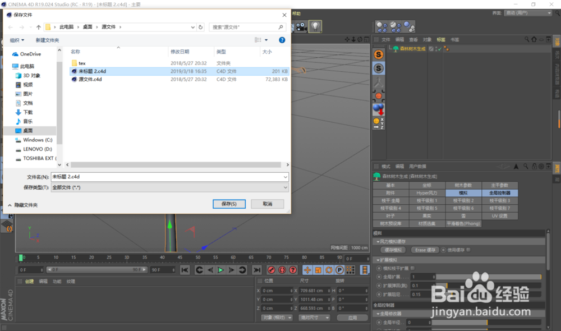Toggle rotation keyframe recording icon

coord(329,270)
